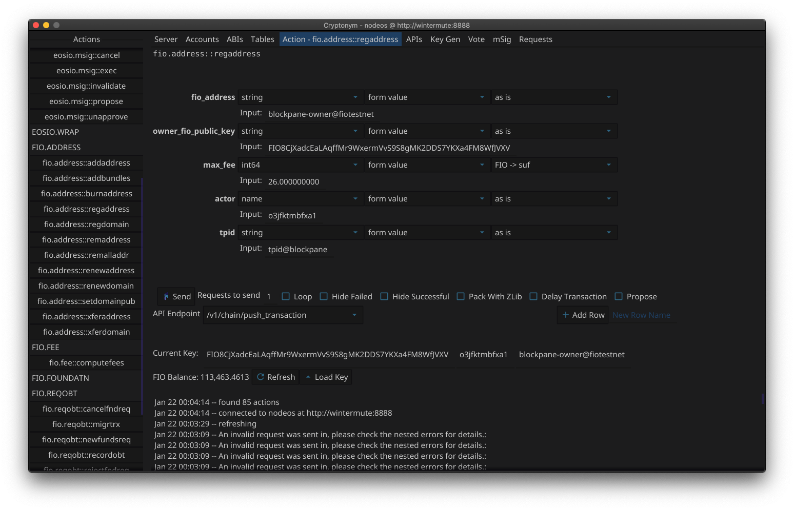The height and width of the screenshot is (510, 794).
Task: Click the Refresh balance button
Action: coord(276,377)
